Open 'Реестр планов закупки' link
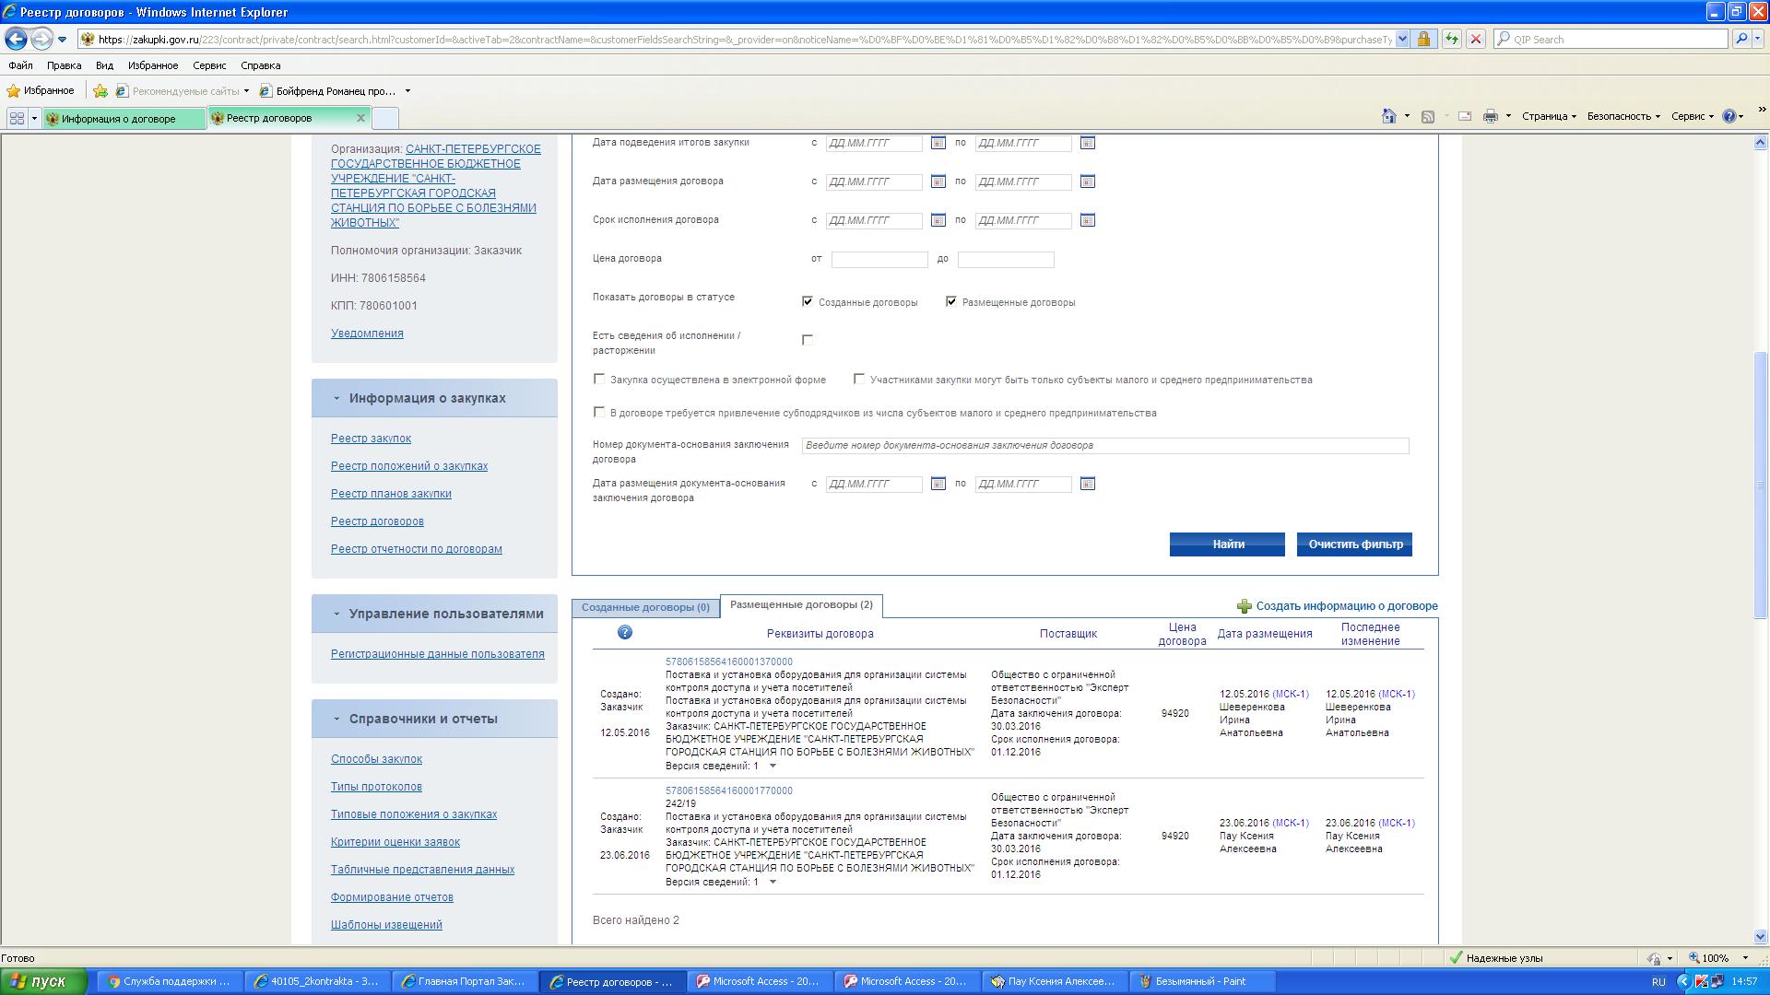This screenshot has height=995, width=1770. [391, 494]
